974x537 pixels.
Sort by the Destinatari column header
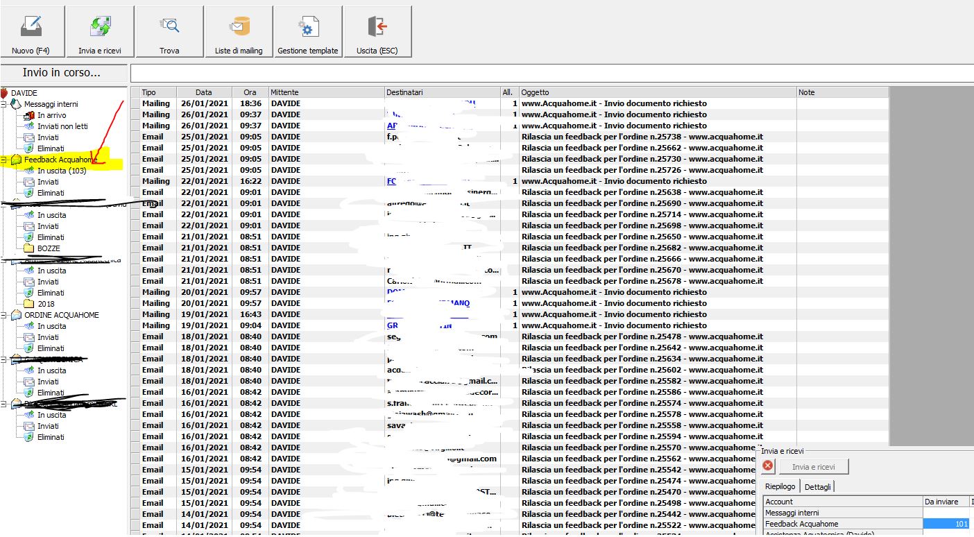[x=442, y=92]
